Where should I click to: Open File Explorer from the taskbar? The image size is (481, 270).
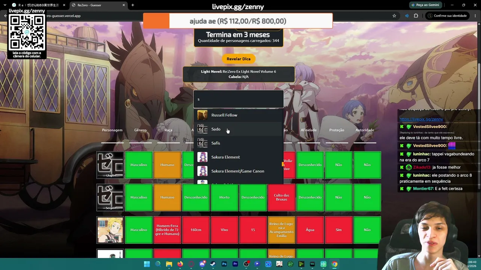(169, 264)
